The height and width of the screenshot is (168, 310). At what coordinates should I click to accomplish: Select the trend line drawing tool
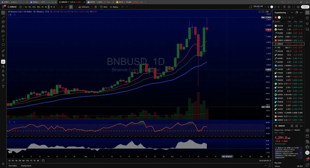(x=3, y=17)
